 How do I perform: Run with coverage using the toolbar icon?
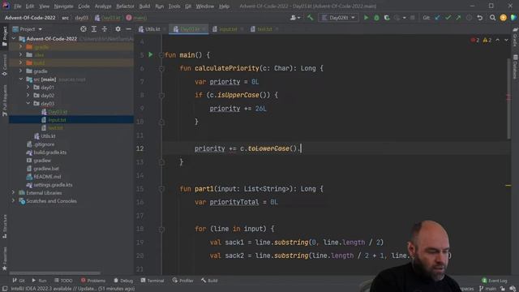[387, 18]
